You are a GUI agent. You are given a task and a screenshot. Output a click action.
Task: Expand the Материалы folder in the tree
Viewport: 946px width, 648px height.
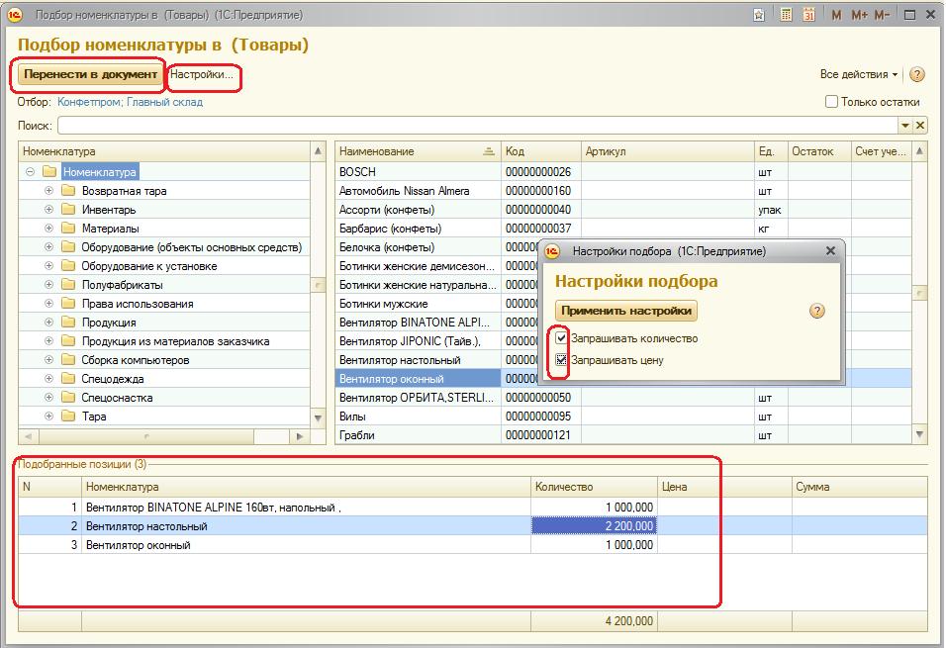coord(48,229)
